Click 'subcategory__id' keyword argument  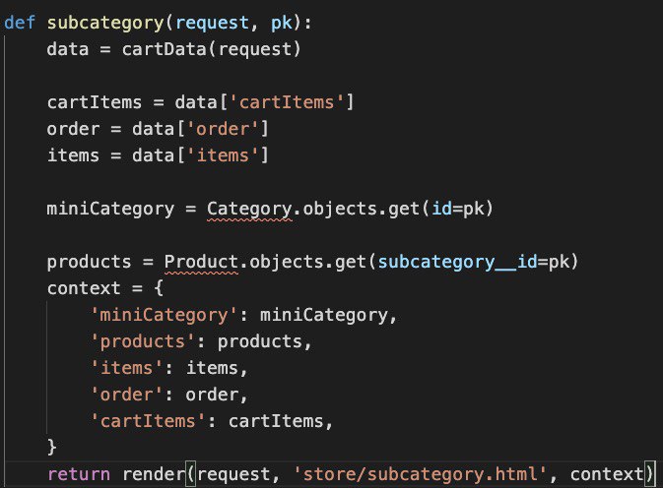(457, 263)
